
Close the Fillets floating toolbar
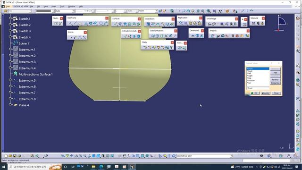172,42
